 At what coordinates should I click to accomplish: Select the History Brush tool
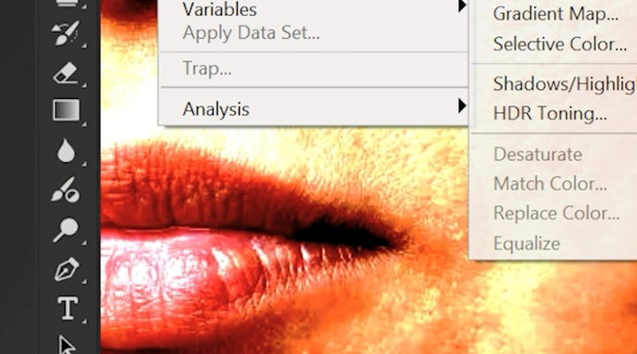pyautogui.click(x=65, y=34)
